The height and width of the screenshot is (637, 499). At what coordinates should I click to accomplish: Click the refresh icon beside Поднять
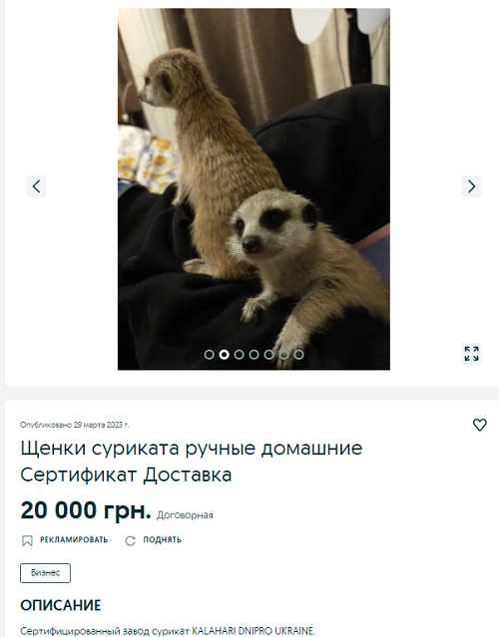point(130,540)
